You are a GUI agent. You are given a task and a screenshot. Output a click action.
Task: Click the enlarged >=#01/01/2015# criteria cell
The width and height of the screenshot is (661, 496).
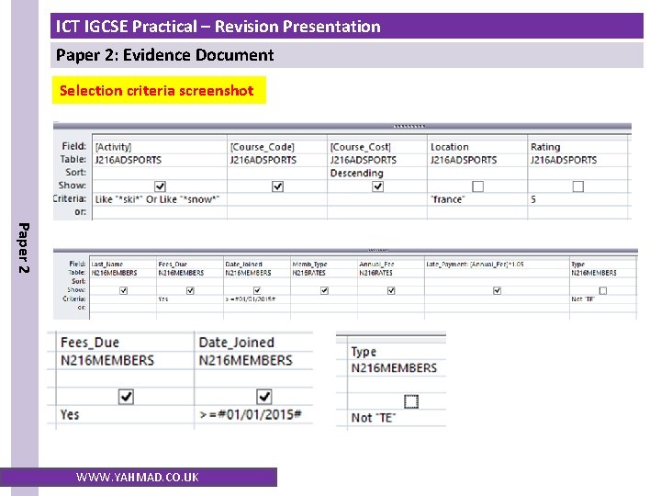250,415
